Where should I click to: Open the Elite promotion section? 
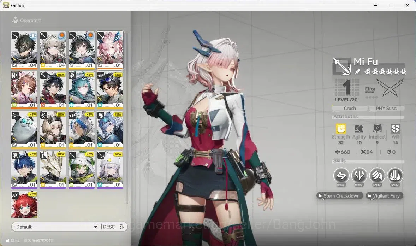[370, 89]
